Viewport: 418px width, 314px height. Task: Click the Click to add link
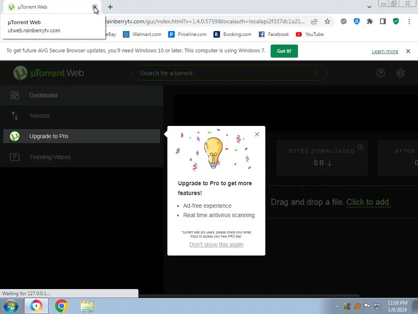click(x=369, y=202)
